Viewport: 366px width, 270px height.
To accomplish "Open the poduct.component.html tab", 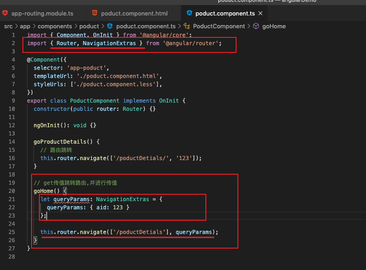I will (x=134, y=14).
